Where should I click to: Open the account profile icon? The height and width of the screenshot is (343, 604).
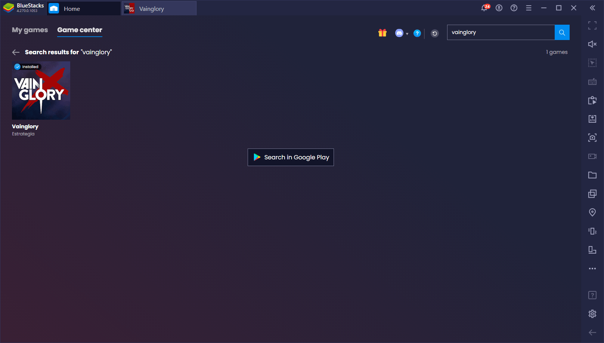coord(499,8)
